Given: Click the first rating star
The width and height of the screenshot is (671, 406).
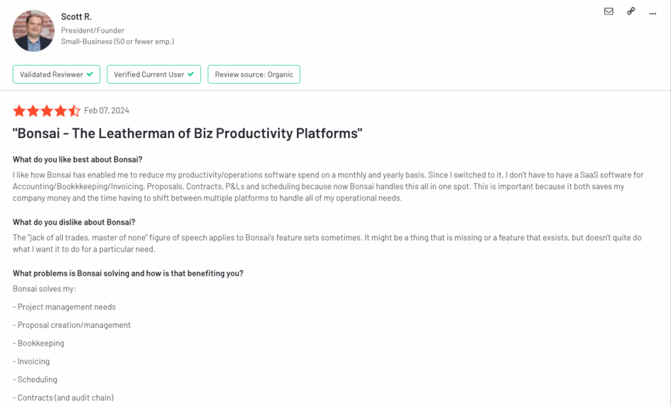Looking at the screenshot, I should click(x=19, y=111).
